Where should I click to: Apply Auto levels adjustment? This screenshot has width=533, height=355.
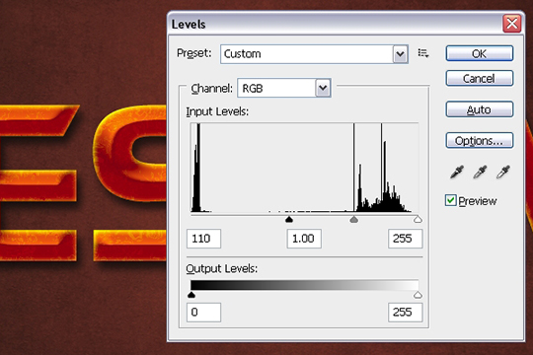[480, 109]
